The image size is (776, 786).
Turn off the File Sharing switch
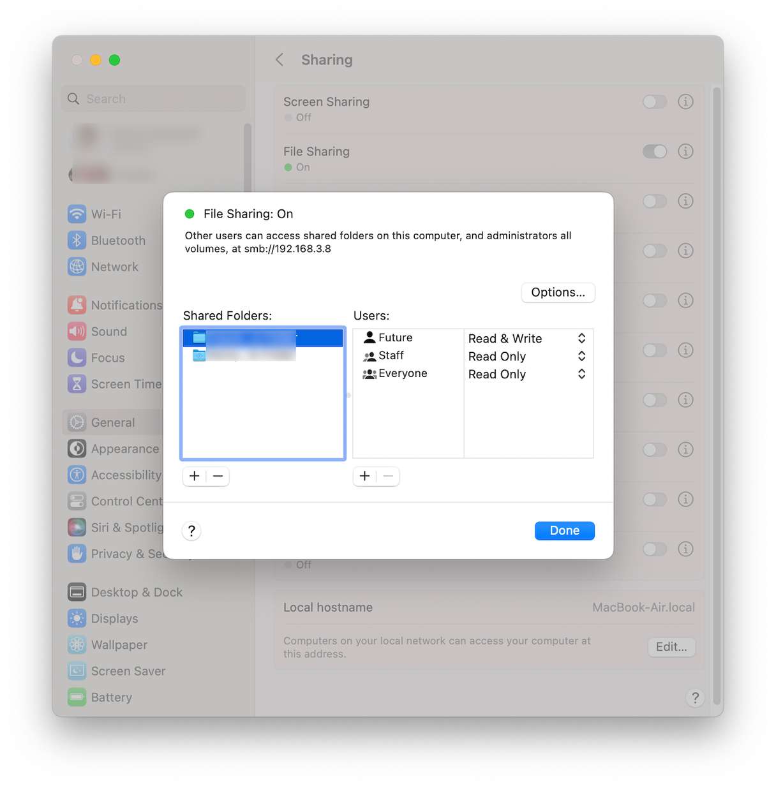pos(655,151)
